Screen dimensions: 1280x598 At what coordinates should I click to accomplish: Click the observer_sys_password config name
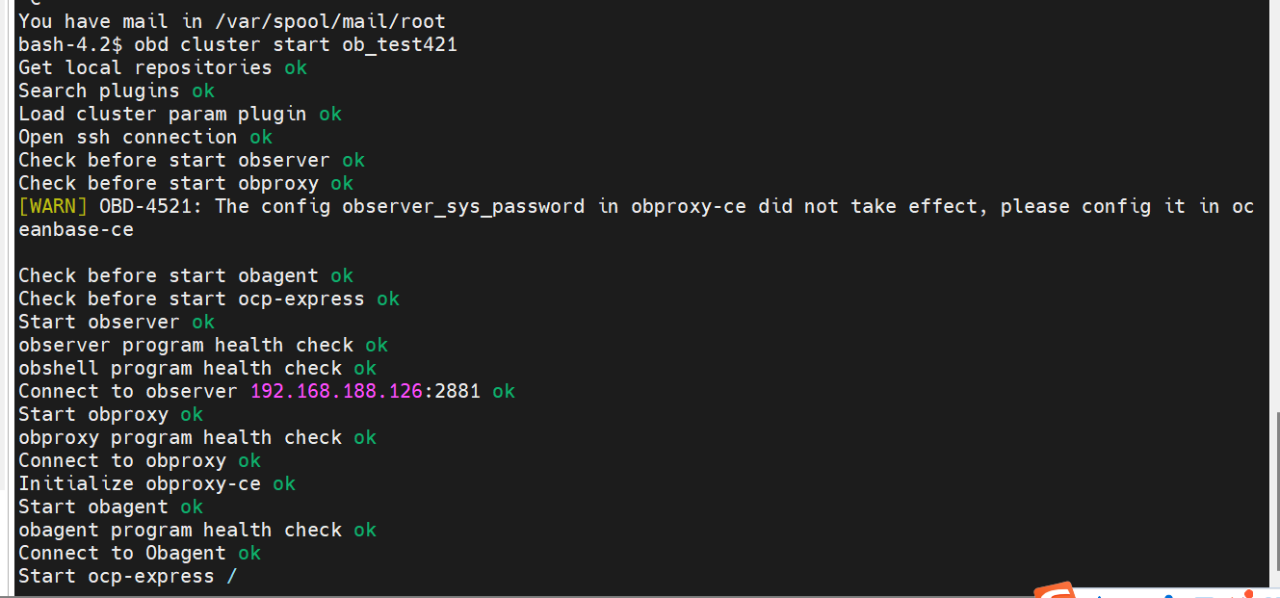(463, 206)
